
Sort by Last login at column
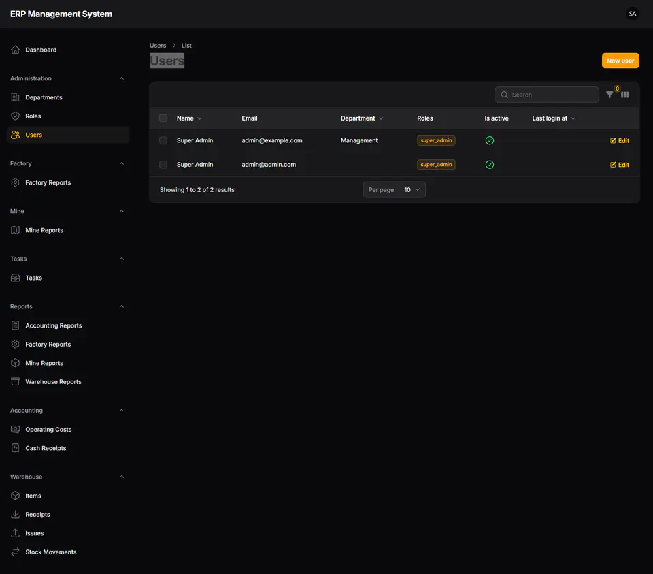[554, 118]
